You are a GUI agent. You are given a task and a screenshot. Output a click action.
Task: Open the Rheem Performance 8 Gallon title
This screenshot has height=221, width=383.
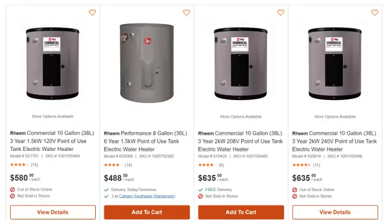point(145,141)
